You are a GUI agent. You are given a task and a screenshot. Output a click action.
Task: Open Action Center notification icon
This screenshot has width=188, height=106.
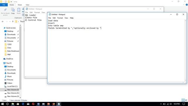coord(184,104)
